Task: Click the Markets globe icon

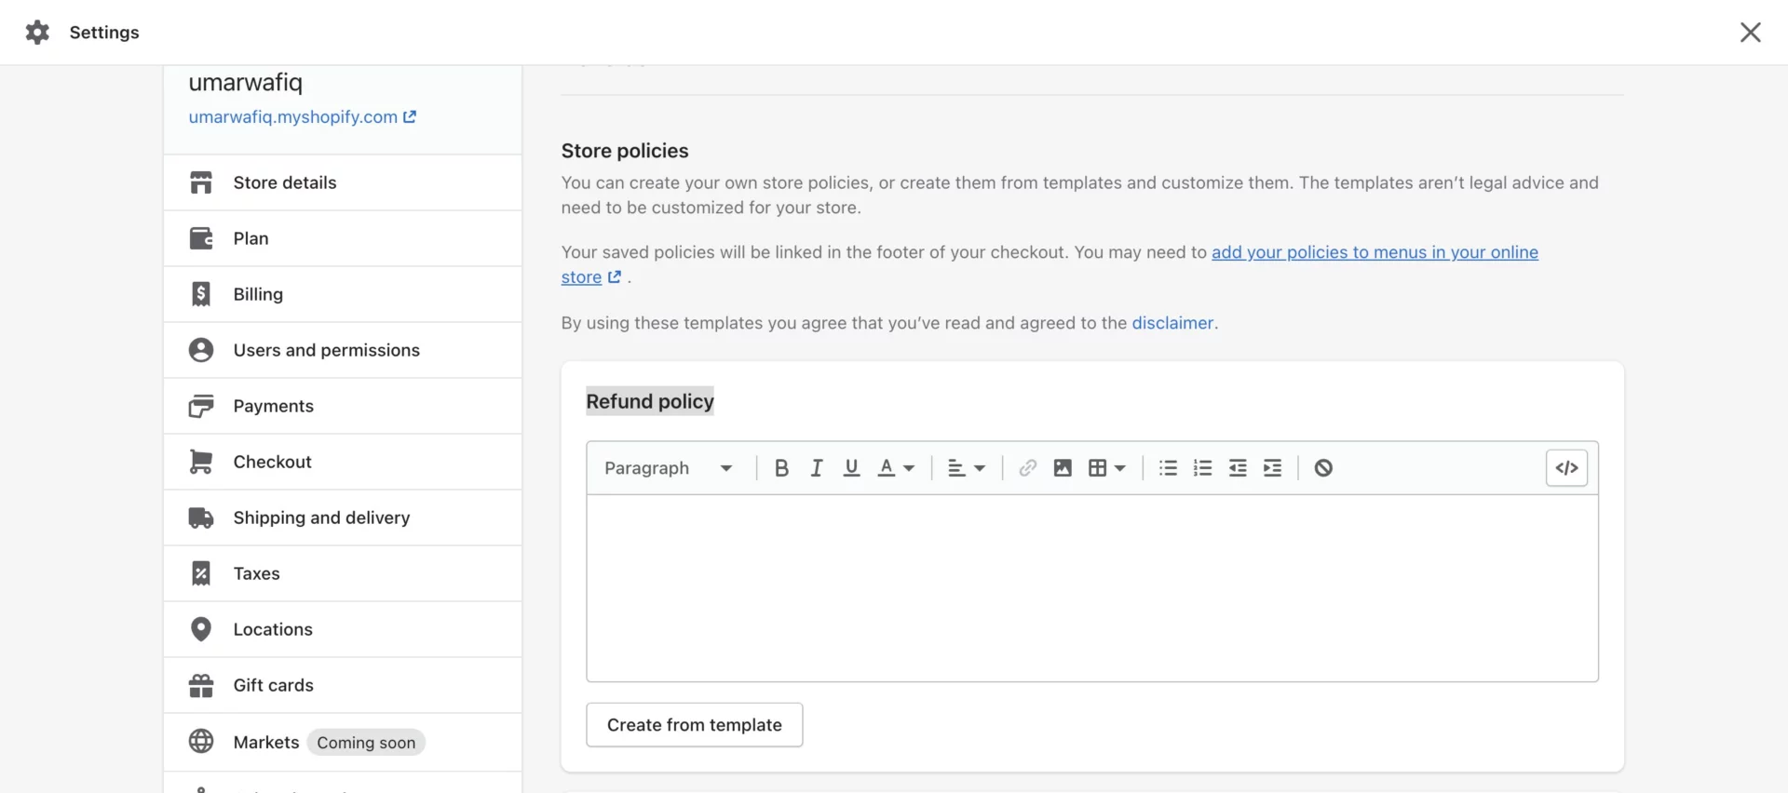Action: (201, 741)
